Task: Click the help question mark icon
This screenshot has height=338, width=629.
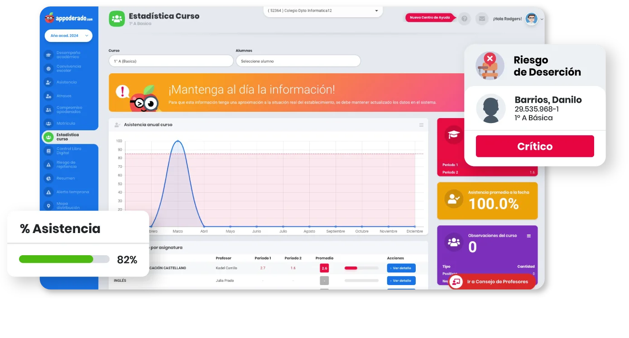Action: 464,19
